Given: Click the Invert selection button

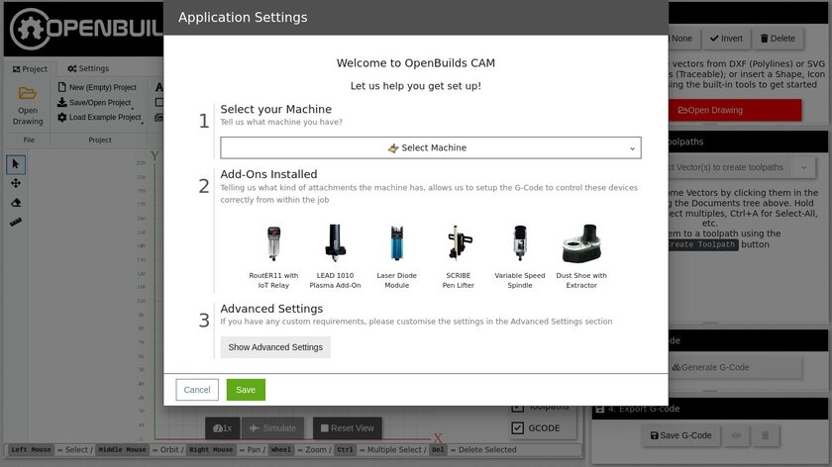Looking at the screenshot, I should [x=726, y=39].
